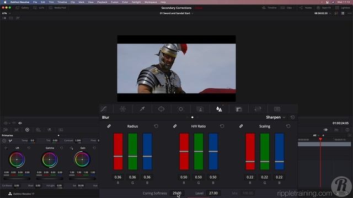Open the File menu
The height and width of the screenshot is (198, 353).
(x=35, y=2)
